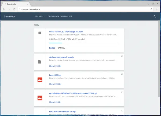Click the search downloads magnifier icon
The width and height of the screenshot is (161, 116).
coord(155,16)
